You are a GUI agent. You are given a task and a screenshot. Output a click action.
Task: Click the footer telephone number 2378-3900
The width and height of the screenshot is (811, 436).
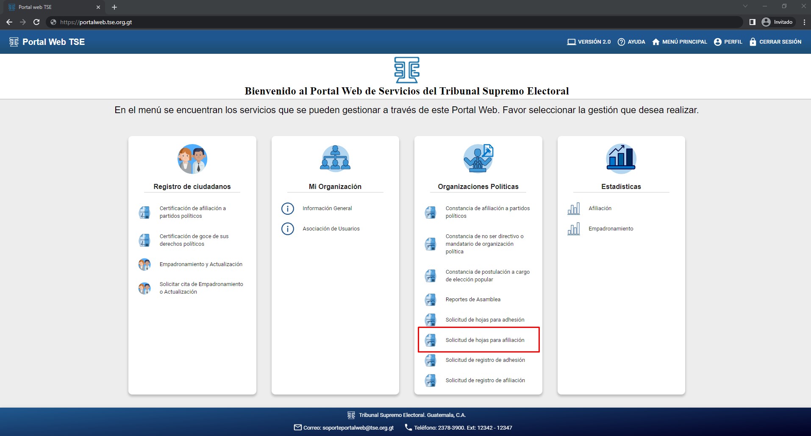(451, 428)
